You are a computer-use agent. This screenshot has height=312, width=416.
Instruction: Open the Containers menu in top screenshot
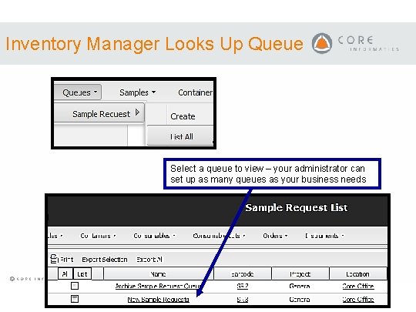click(x=195, y=92)
